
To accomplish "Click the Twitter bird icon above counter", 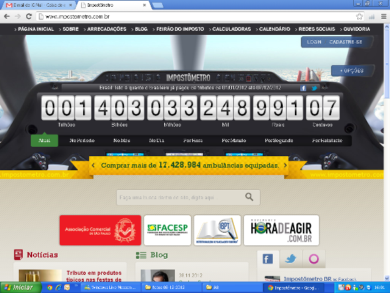I will [x=314, y=88].
